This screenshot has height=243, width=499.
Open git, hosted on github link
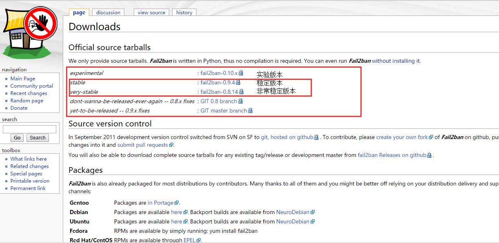coord(287,137)
